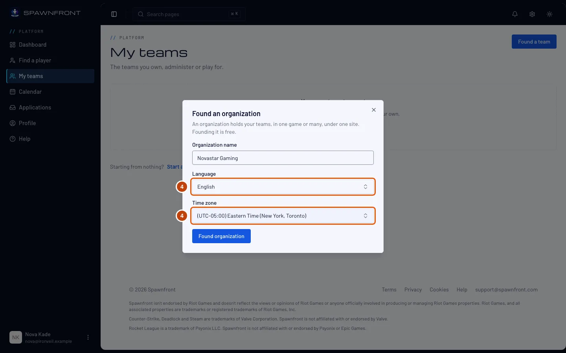The image size is (566, 353).
Task: Click the Search pages field
Action: point(189,14)
